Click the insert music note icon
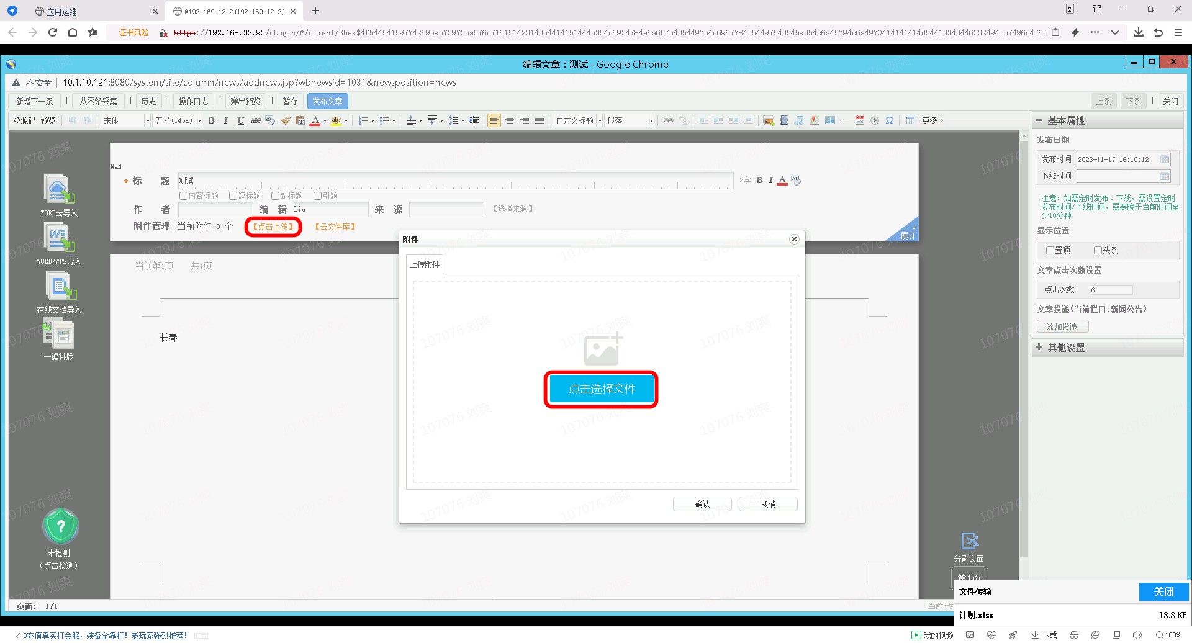 coord(799,120)
